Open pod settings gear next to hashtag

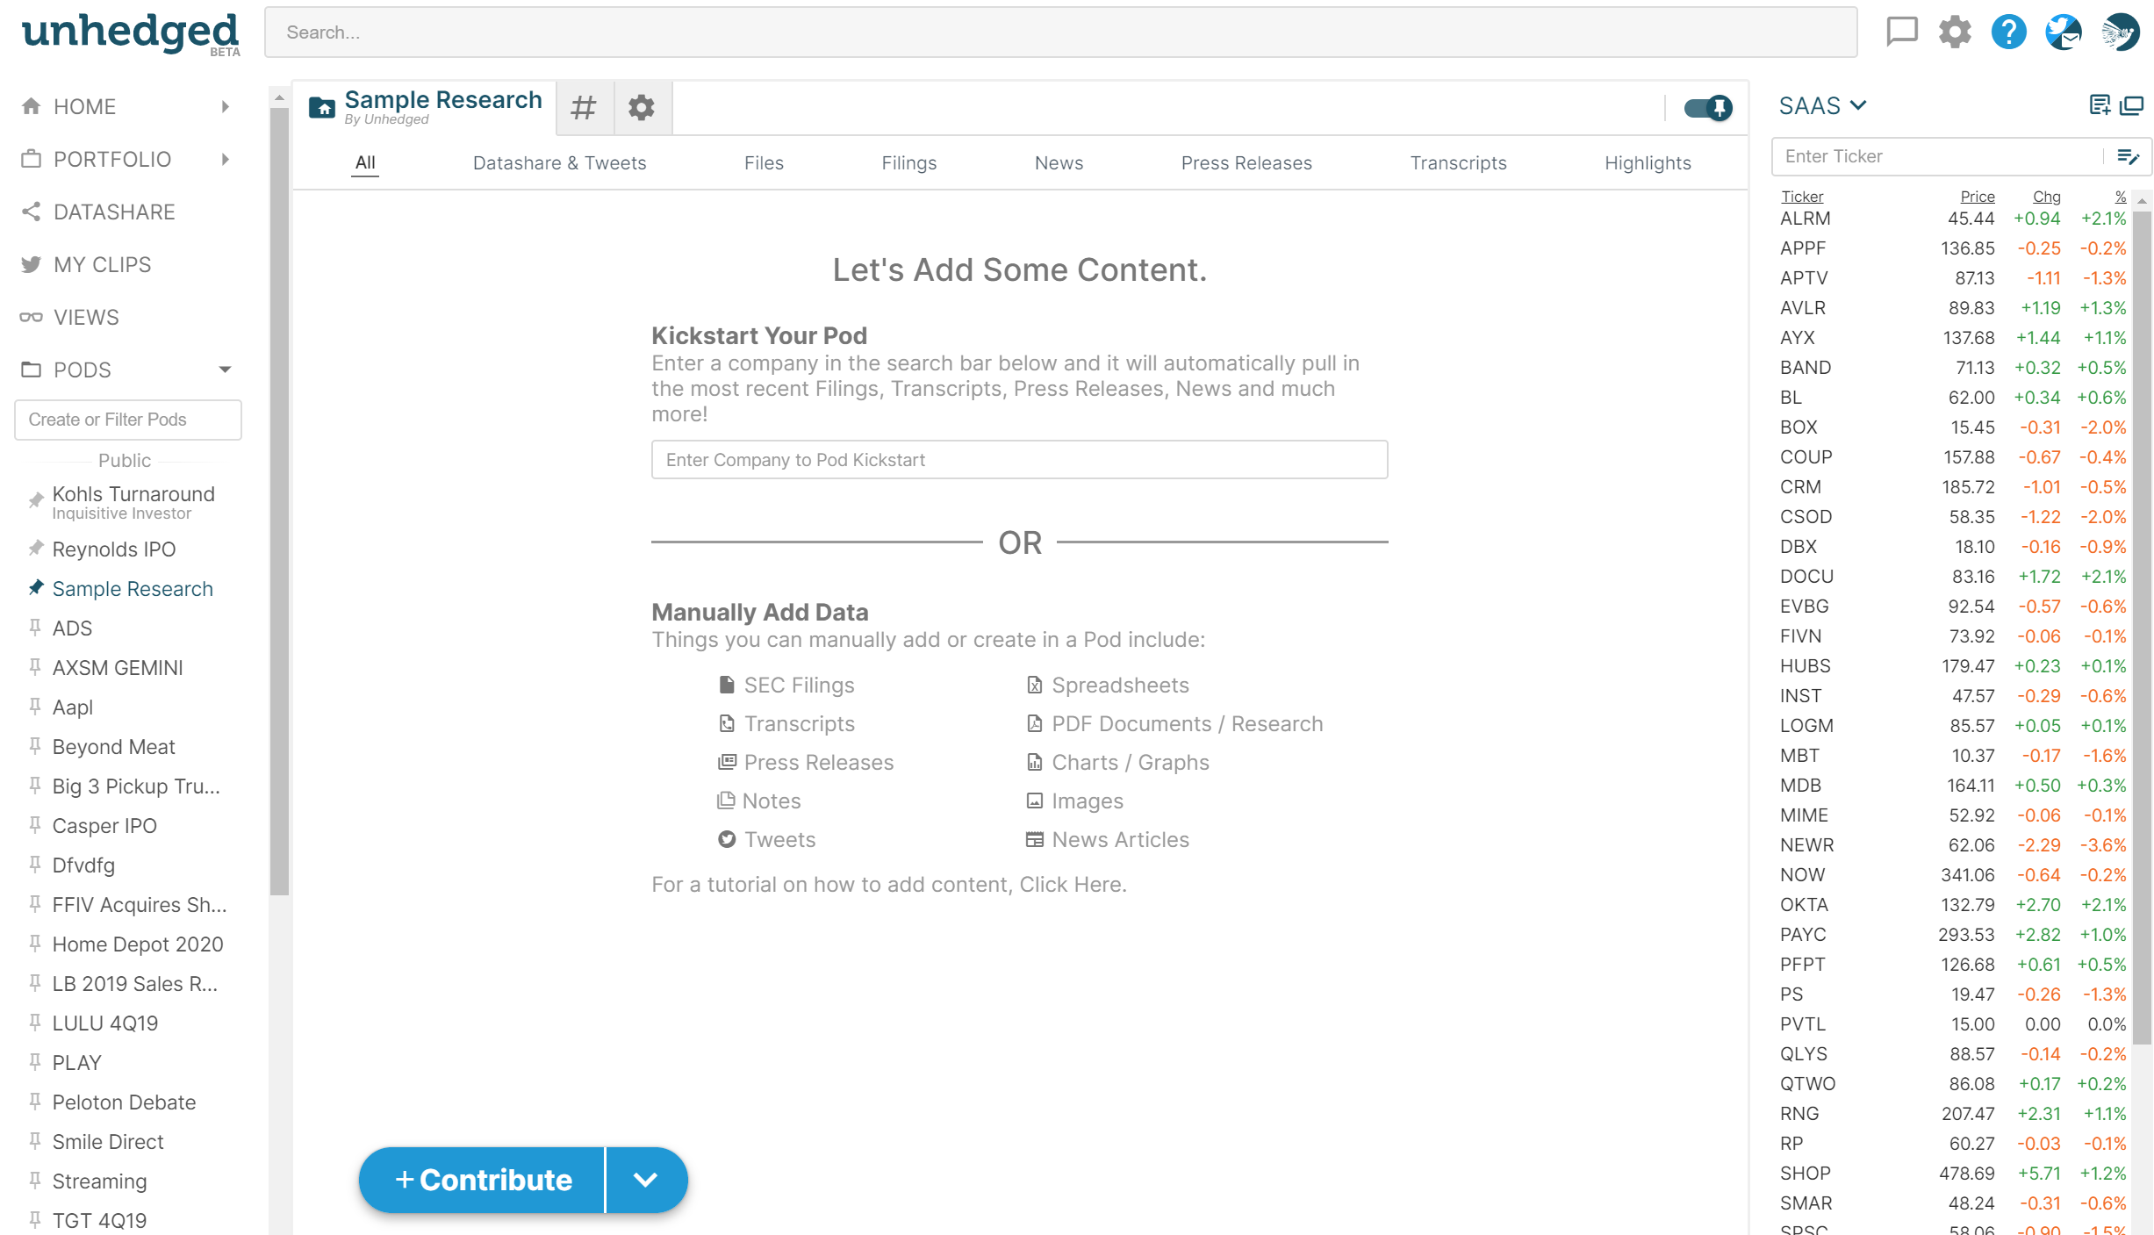pyautogui.click(x=642, y=108)
